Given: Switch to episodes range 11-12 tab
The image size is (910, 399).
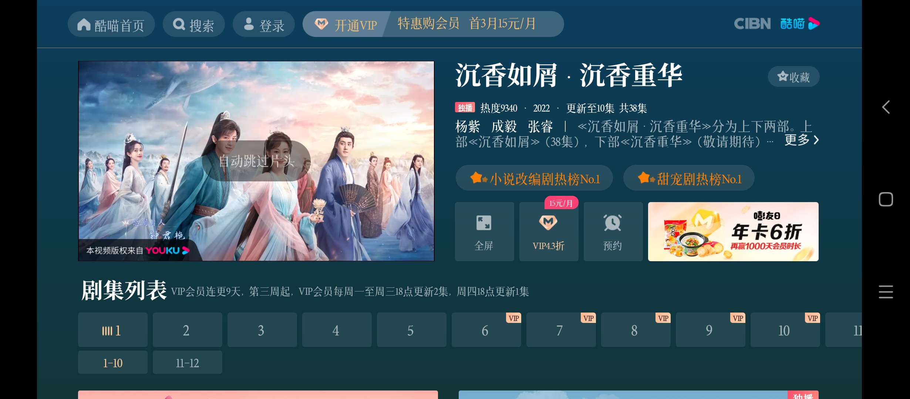Looking at the screenshot, I should coord(188,362).
